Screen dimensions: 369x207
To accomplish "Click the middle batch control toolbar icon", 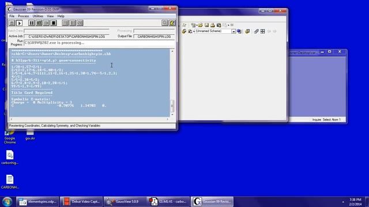I will point(73,23).
